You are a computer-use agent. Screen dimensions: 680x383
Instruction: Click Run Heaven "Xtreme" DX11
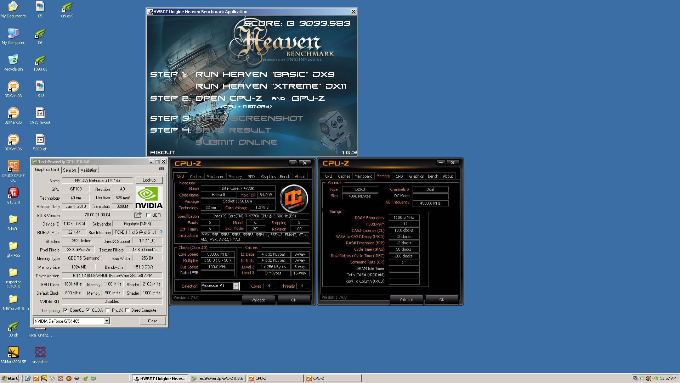[271, 86]
